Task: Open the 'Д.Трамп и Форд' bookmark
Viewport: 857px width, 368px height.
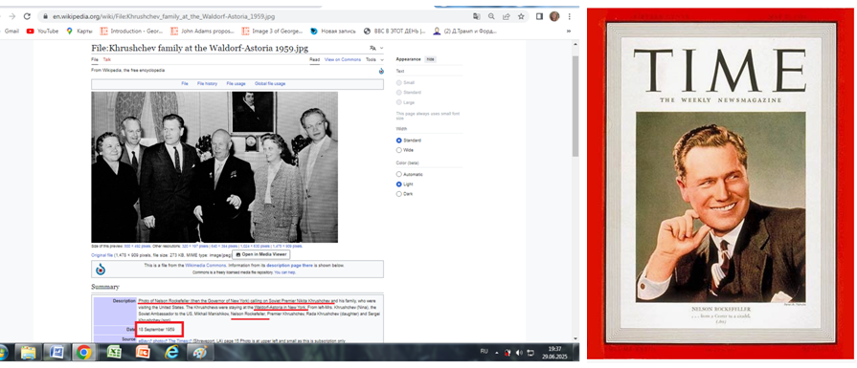Action: click(x=465, y=32)
